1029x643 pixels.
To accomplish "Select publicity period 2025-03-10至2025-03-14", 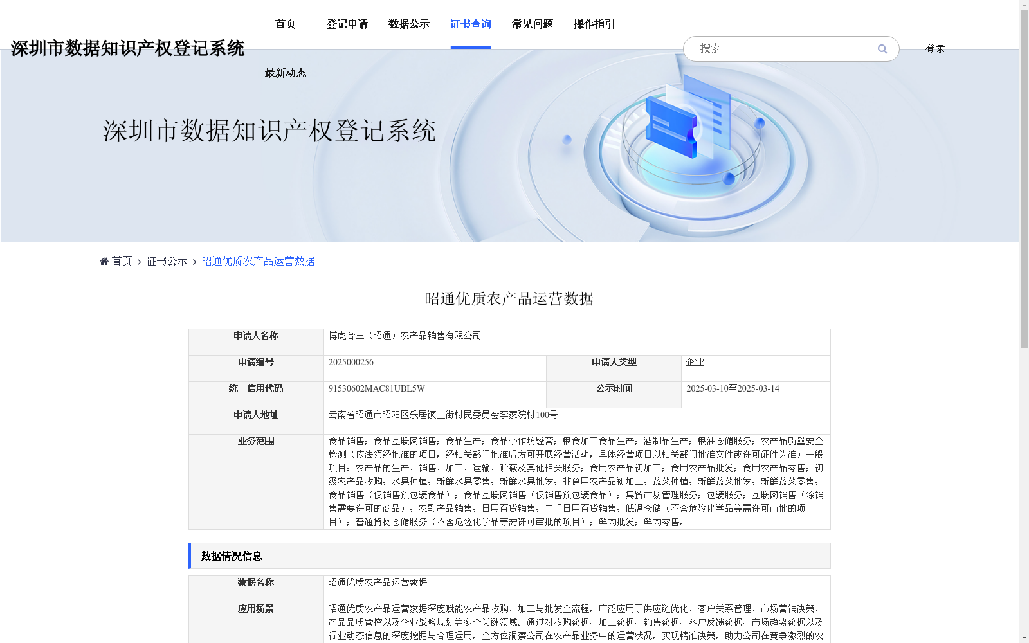I will pyautogui.click(x=733, y=388).
